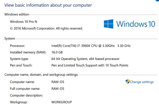
Task: Click the Windows edition section header
Action: point(17,14)
